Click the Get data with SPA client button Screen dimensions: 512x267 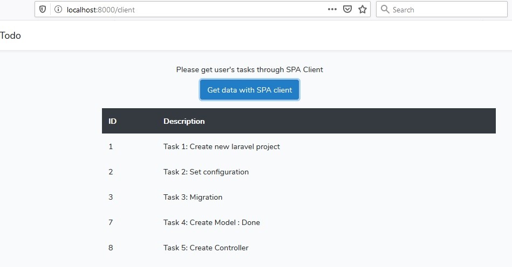click(249, 90)
